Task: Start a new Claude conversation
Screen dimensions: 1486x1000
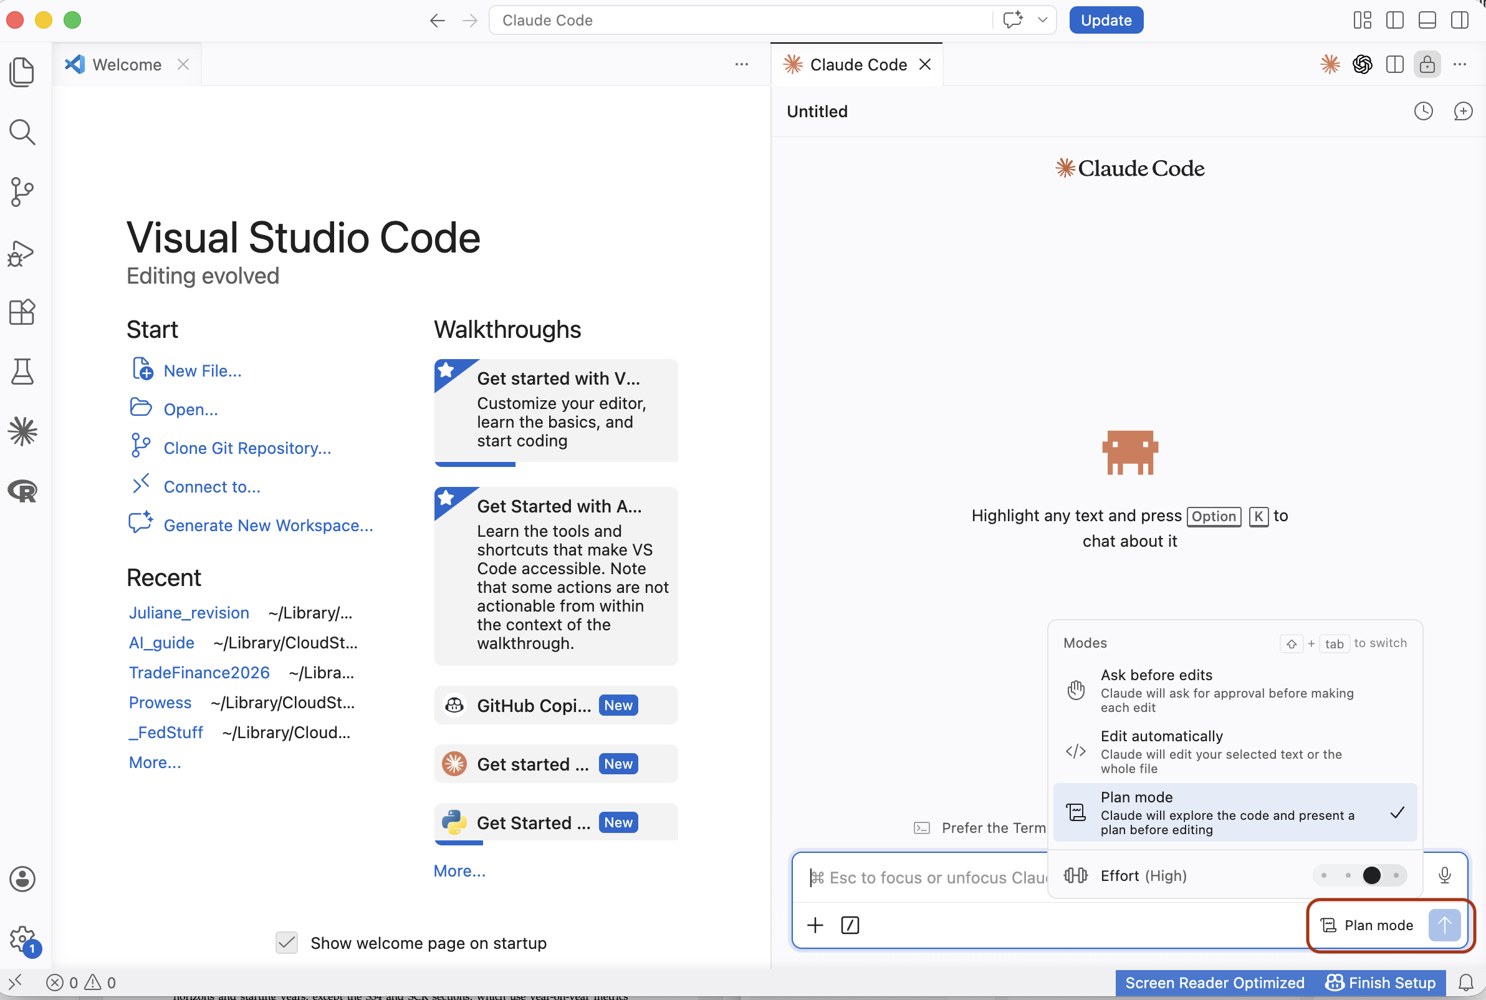Action: pyautogui.click(x=1462, y=111)
